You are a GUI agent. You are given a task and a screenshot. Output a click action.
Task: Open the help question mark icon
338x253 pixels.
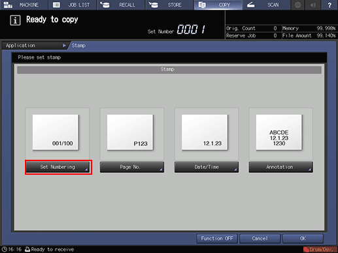330,5
